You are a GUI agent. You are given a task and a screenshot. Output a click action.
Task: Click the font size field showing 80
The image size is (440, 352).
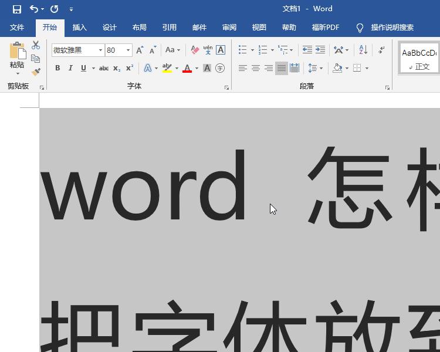pos(115,50)
